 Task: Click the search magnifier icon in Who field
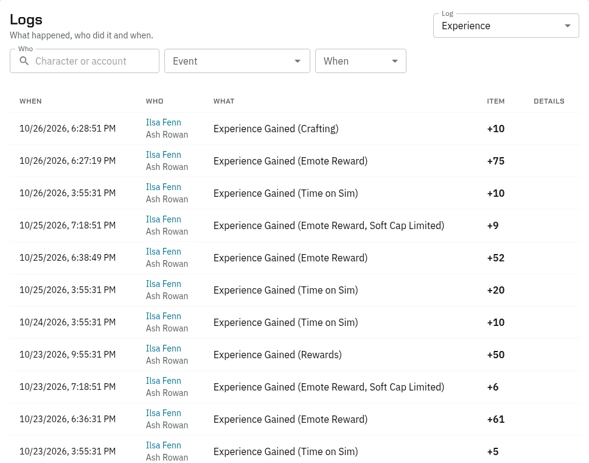pos(24,61)
